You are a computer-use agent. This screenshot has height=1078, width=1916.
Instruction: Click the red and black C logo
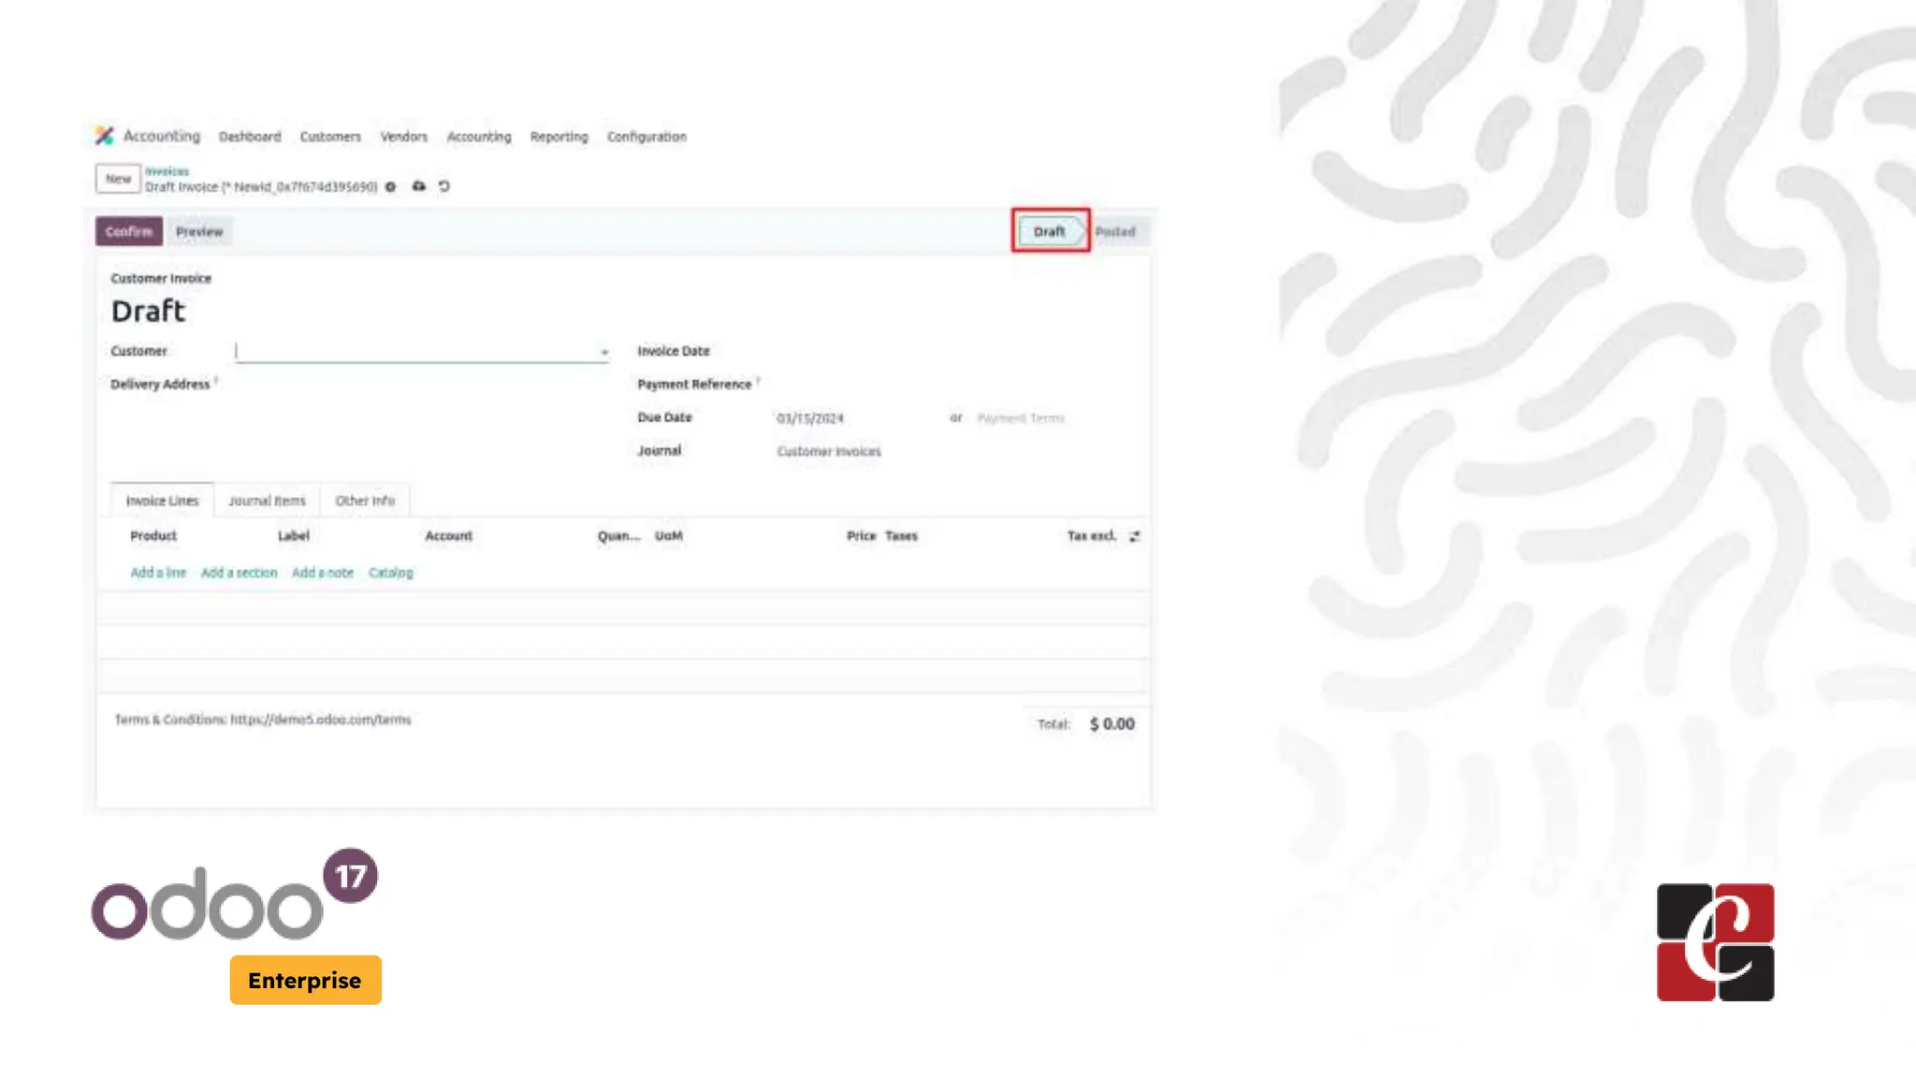pyautogui.click(x=1715, y=942)
